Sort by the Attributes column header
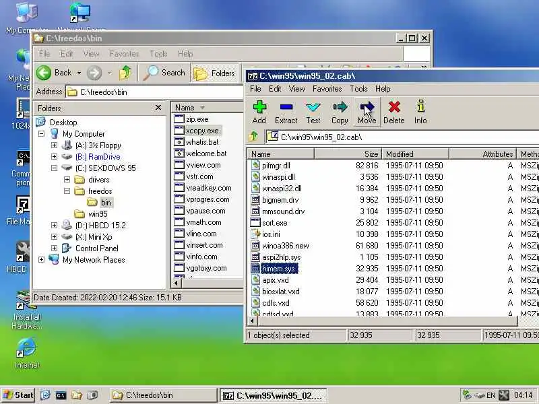 coord(482,154)
